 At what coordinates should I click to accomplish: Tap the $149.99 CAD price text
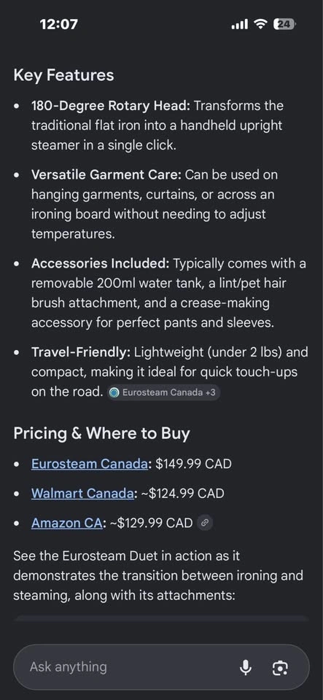pos(194,464)
